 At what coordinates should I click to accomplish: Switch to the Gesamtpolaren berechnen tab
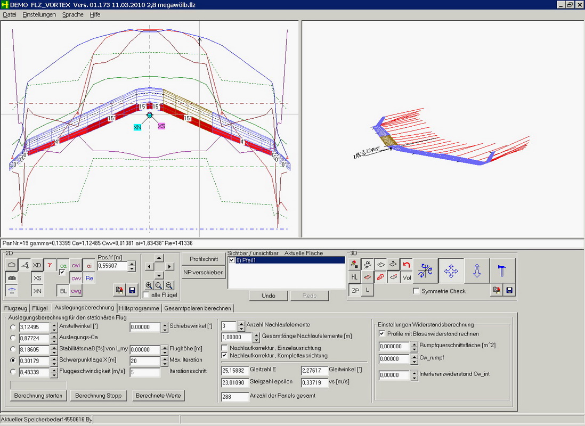198,308
